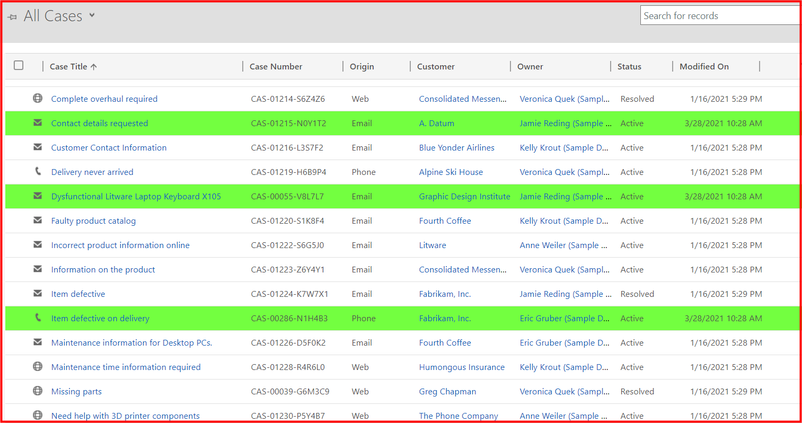Select case number CAS-00055-V8L7L7
Screen dimensions: 802x423
click(287, 197)
